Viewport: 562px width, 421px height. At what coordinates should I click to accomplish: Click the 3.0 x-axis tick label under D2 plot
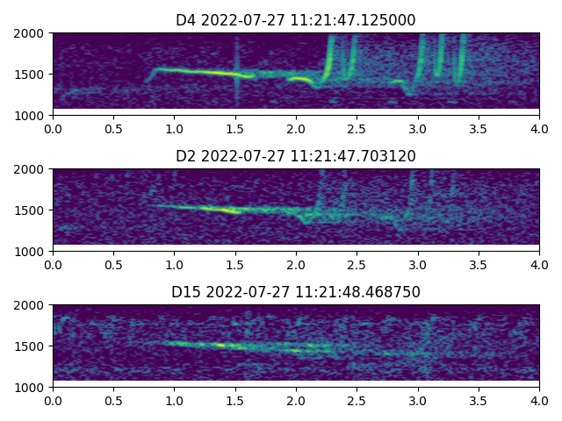(x=418, y=264)
